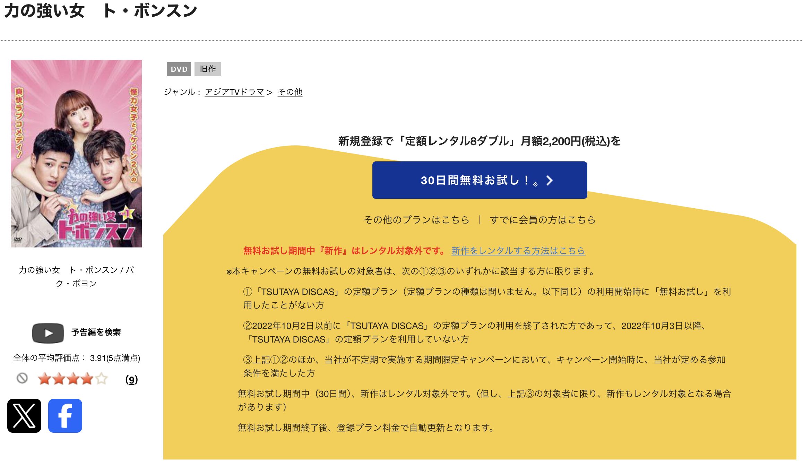
Task: Share on Facebook icon
Action: tap(65, 415)
